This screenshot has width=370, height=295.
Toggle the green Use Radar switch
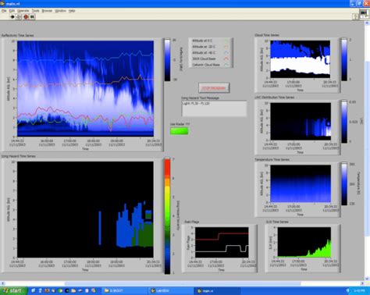click(179, 131)
